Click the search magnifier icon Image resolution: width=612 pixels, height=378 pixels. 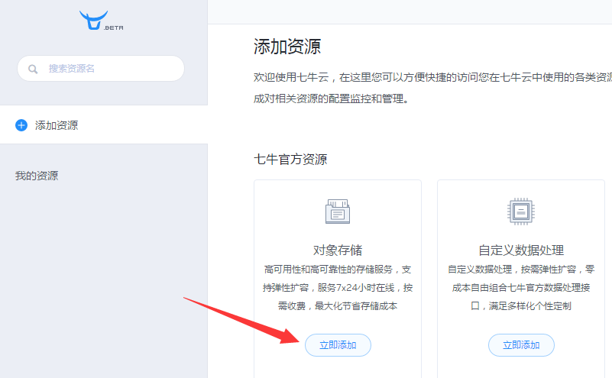[x=33, y=69]
